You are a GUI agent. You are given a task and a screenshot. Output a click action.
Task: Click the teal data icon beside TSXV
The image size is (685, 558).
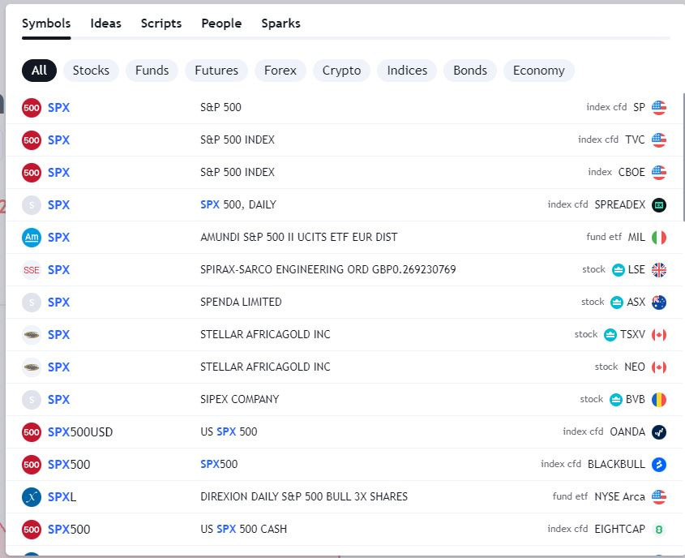610,335
